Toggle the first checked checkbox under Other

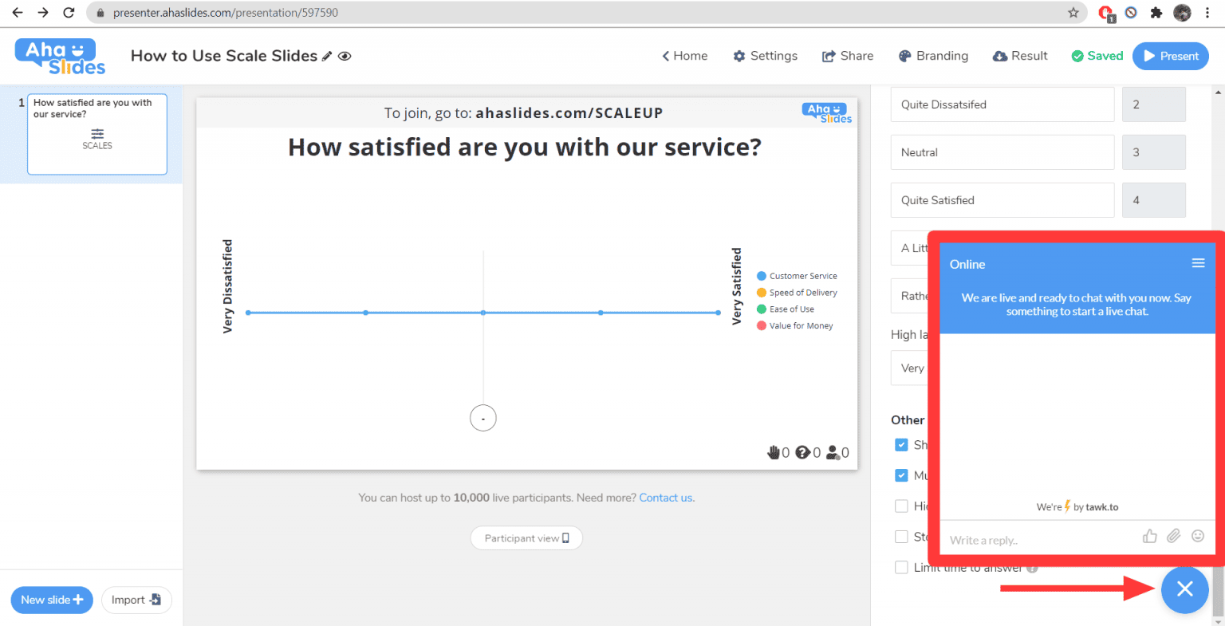pos(901,445)
